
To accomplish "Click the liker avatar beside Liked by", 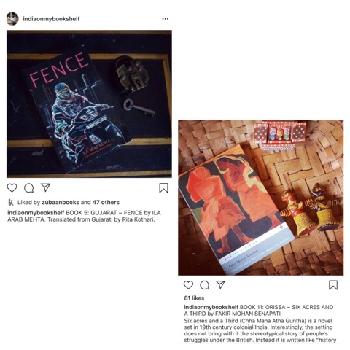I will (x=11, y=202).
